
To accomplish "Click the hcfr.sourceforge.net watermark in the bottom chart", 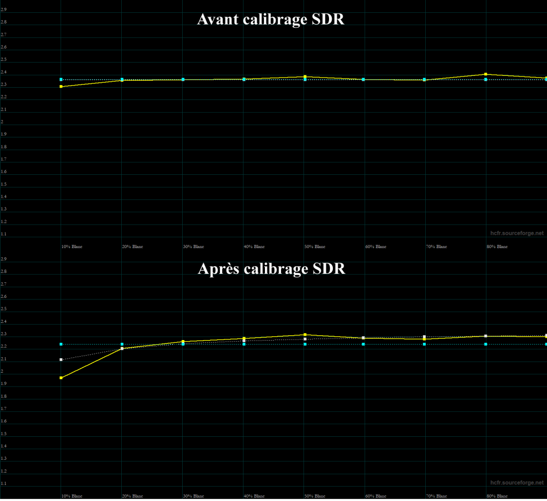I will click(x=517, y=483).
